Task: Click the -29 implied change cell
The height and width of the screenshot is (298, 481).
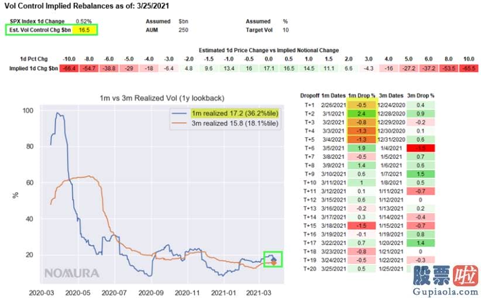Action: point(129,68)
